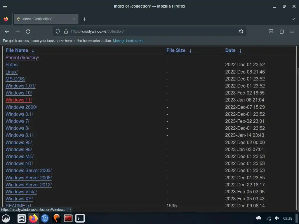The height and width of the screenshot is (224, 299).
Task: Open the Windows 2000 folder
Action: (x=21, y=107)
